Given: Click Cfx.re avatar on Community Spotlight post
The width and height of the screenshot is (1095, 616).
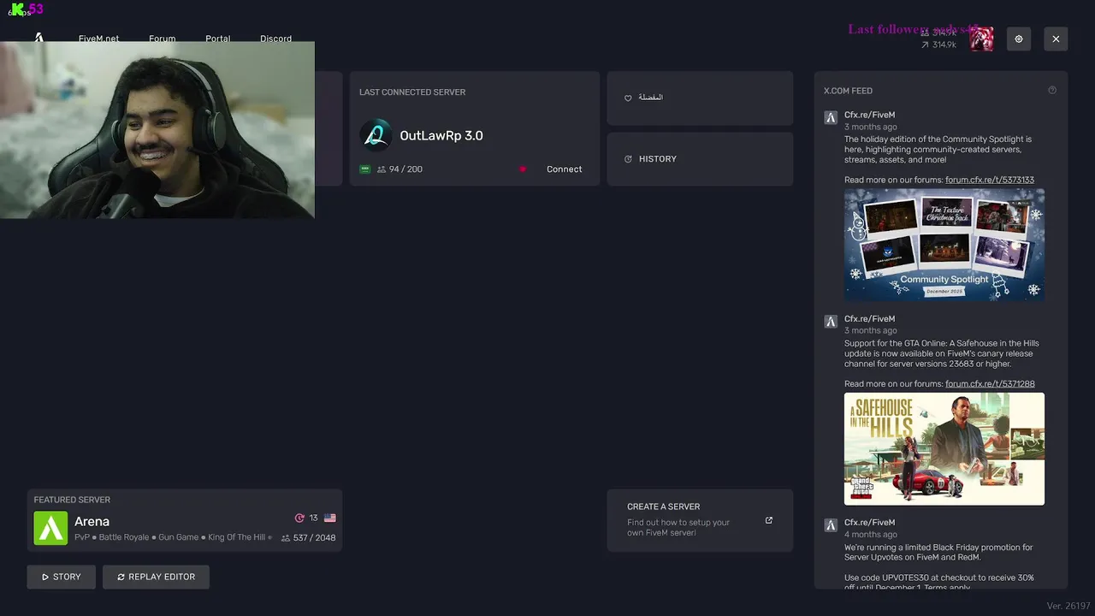Looking at the screenshot, I should tap(831, 118).
